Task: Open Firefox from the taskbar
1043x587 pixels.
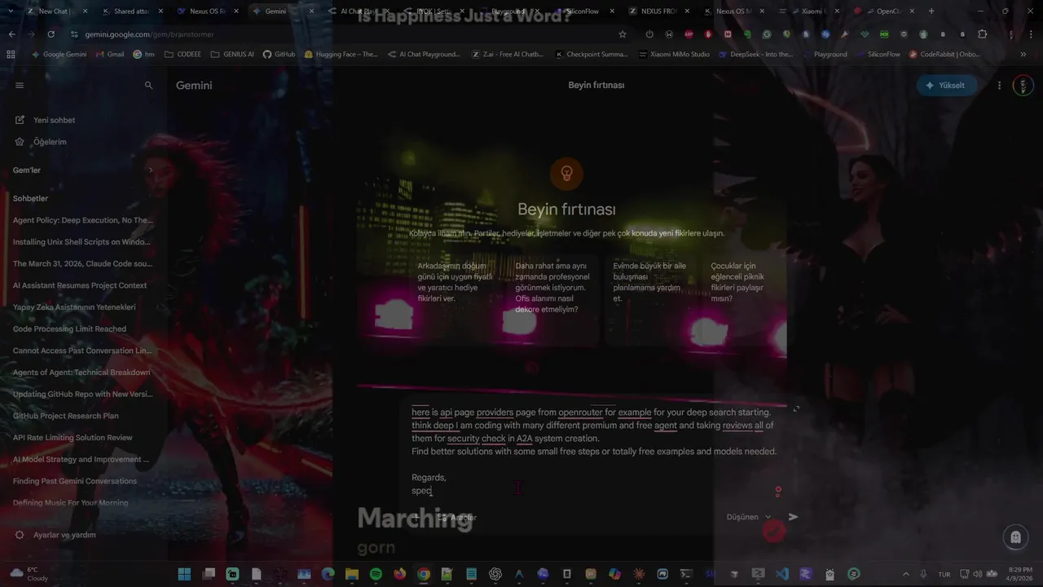Action: (x=399, y=574)
